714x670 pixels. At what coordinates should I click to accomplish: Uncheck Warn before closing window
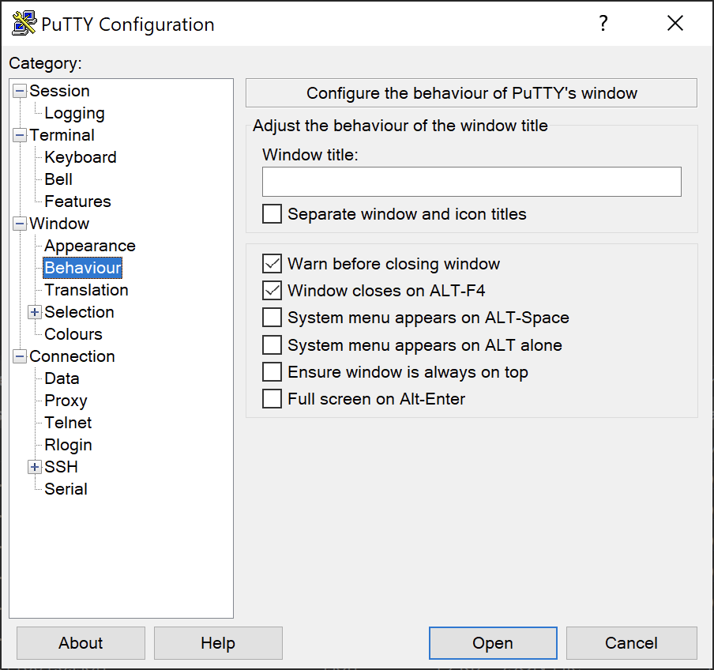pyautogui.click(x=272, y=264)
